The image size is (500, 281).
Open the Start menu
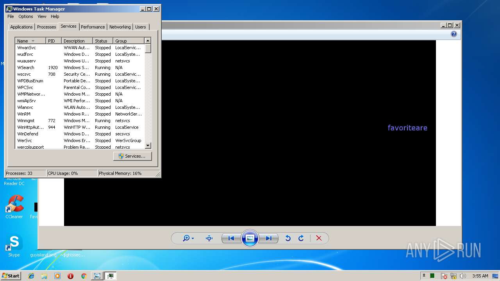tap(11, 276)
